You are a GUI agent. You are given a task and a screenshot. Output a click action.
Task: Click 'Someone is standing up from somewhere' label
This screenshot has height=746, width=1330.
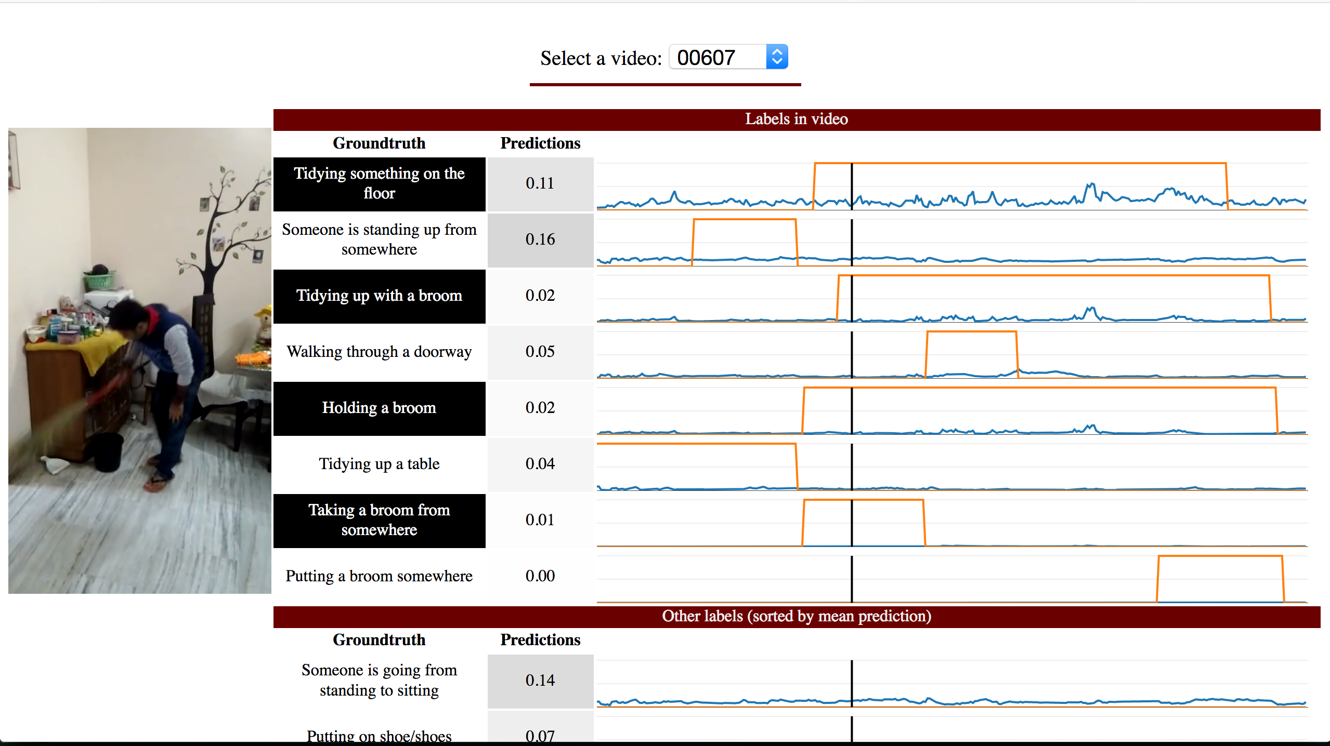click(379, 239)
